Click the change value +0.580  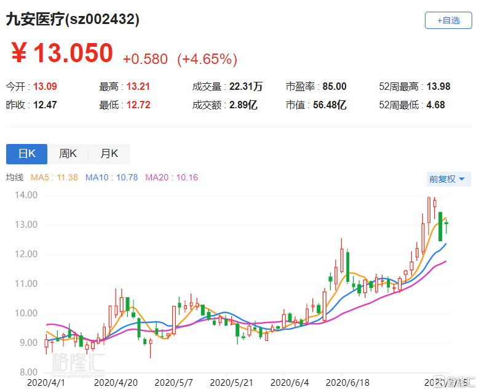click(145, 58)
